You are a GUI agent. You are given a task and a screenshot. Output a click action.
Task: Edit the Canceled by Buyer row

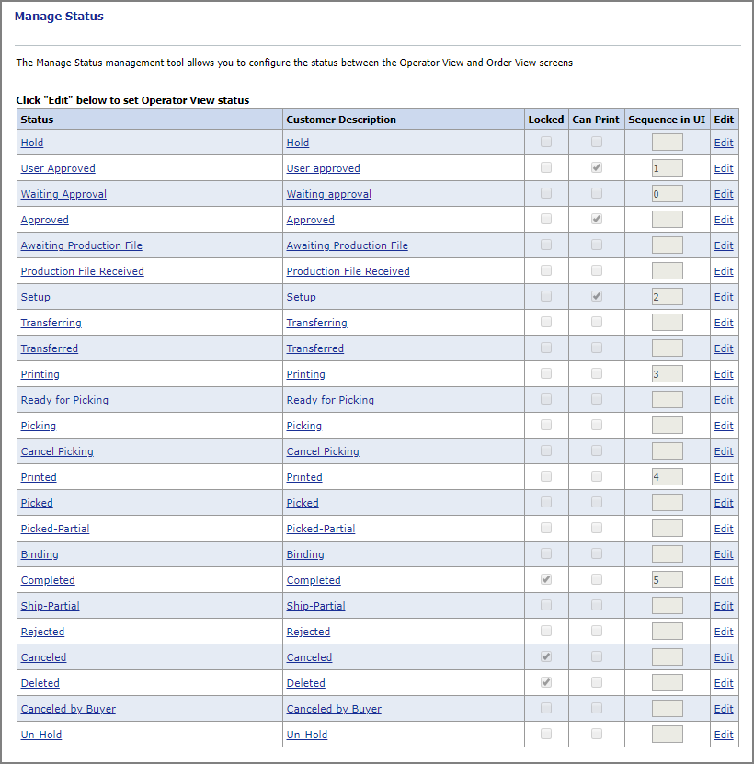click(724, 709)
